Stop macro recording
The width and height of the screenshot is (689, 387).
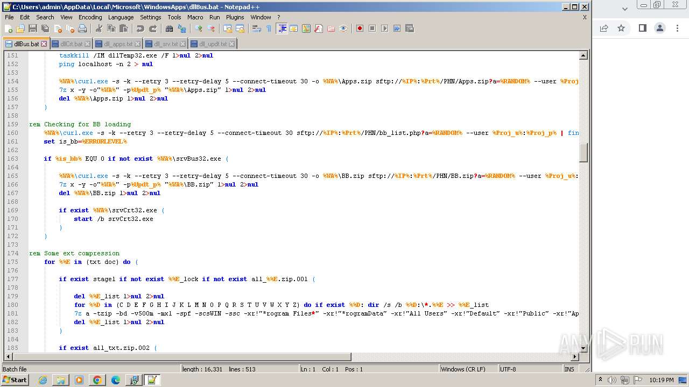(372, 28)
